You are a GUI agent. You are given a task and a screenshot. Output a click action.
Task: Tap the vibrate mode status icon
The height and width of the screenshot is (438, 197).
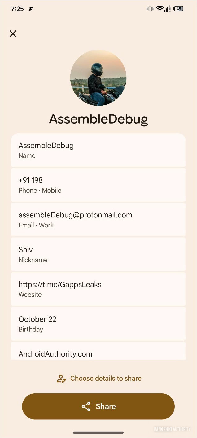coord(150,9)
